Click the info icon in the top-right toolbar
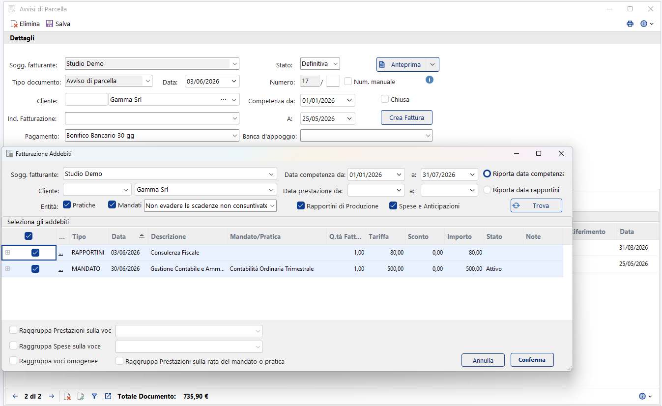662x406 pixels. pos(644,24)
